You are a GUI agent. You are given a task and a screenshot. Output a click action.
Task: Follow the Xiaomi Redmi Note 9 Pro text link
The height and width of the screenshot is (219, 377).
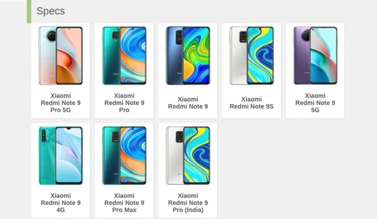point(124,103)
